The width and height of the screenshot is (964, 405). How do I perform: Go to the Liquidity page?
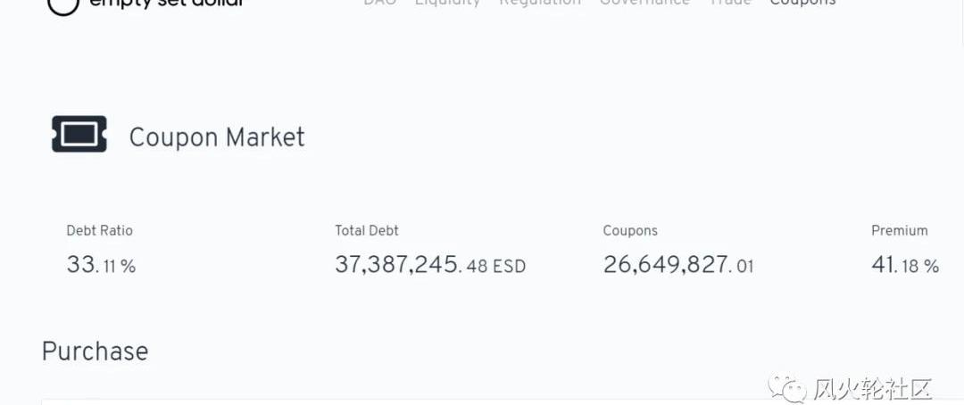(x=447, y=3)
